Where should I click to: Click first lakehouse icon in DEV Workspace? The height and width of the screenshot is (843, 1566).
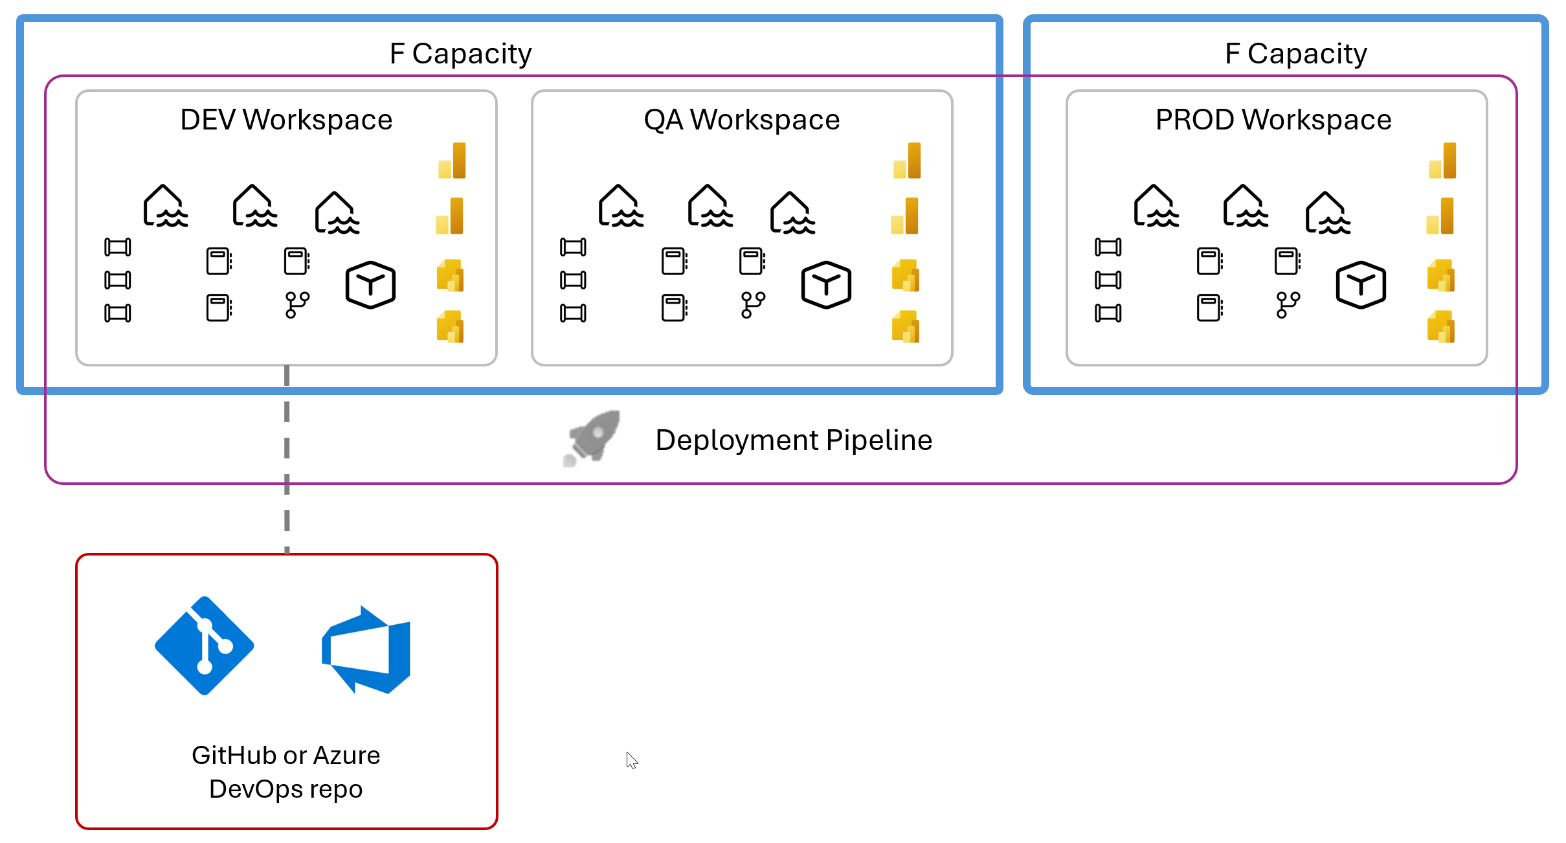point(165,206)
